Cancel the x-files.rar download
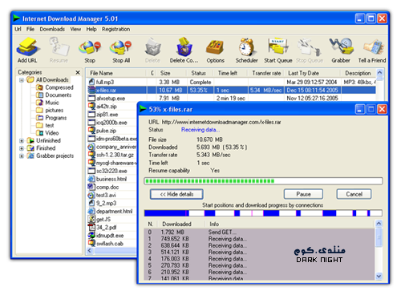This screenshot has height=295, width=401. coord(354,194)
